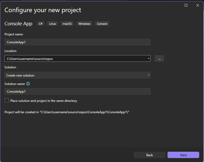Focus the Solution name input field

(x=77, y=92)
